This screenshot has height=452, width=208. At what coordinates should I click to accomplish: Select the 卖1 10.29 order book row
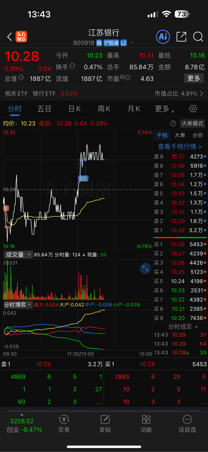[180, 230]
